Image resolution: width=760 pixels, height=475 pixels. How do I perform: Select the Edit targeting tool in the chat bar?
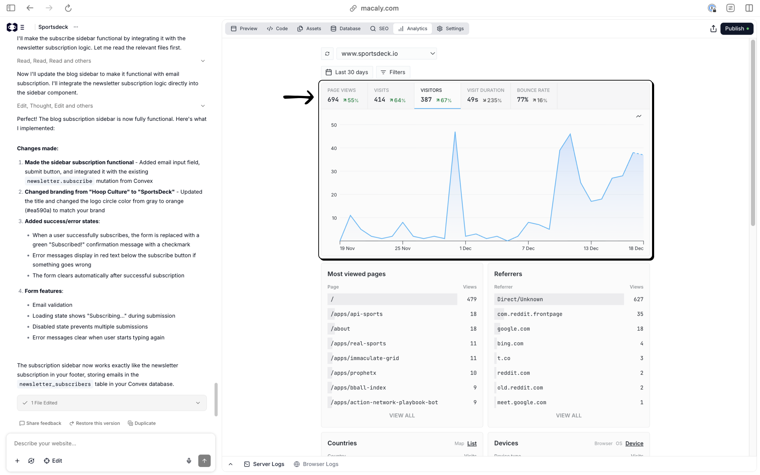pos(53,461)
